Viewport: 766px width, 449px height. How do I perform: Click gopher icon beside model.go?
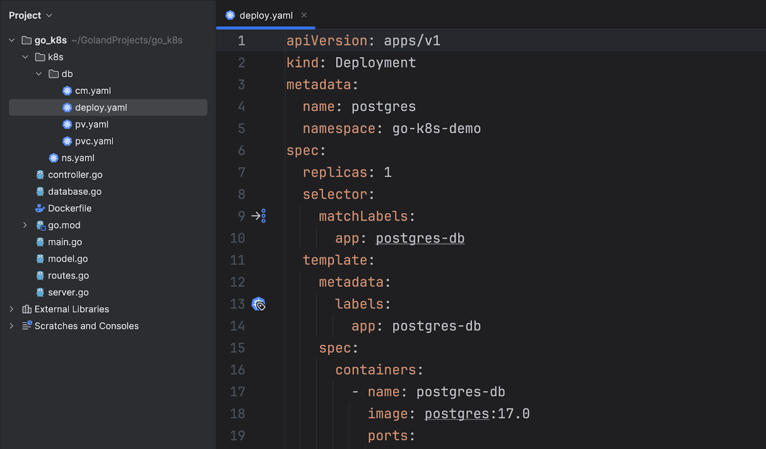click(40, 258)
